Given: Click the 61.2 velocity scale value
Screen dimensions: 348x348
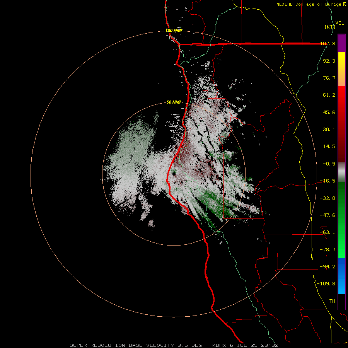Looking at the screenshot, I should 329,95.
